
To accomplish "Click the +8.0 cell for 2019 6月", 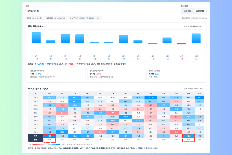I will (113, 121).
